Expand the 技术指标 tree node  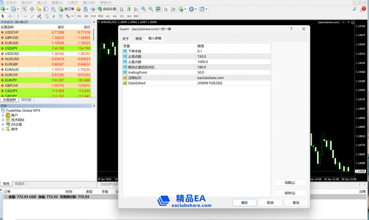click(3, 120)
